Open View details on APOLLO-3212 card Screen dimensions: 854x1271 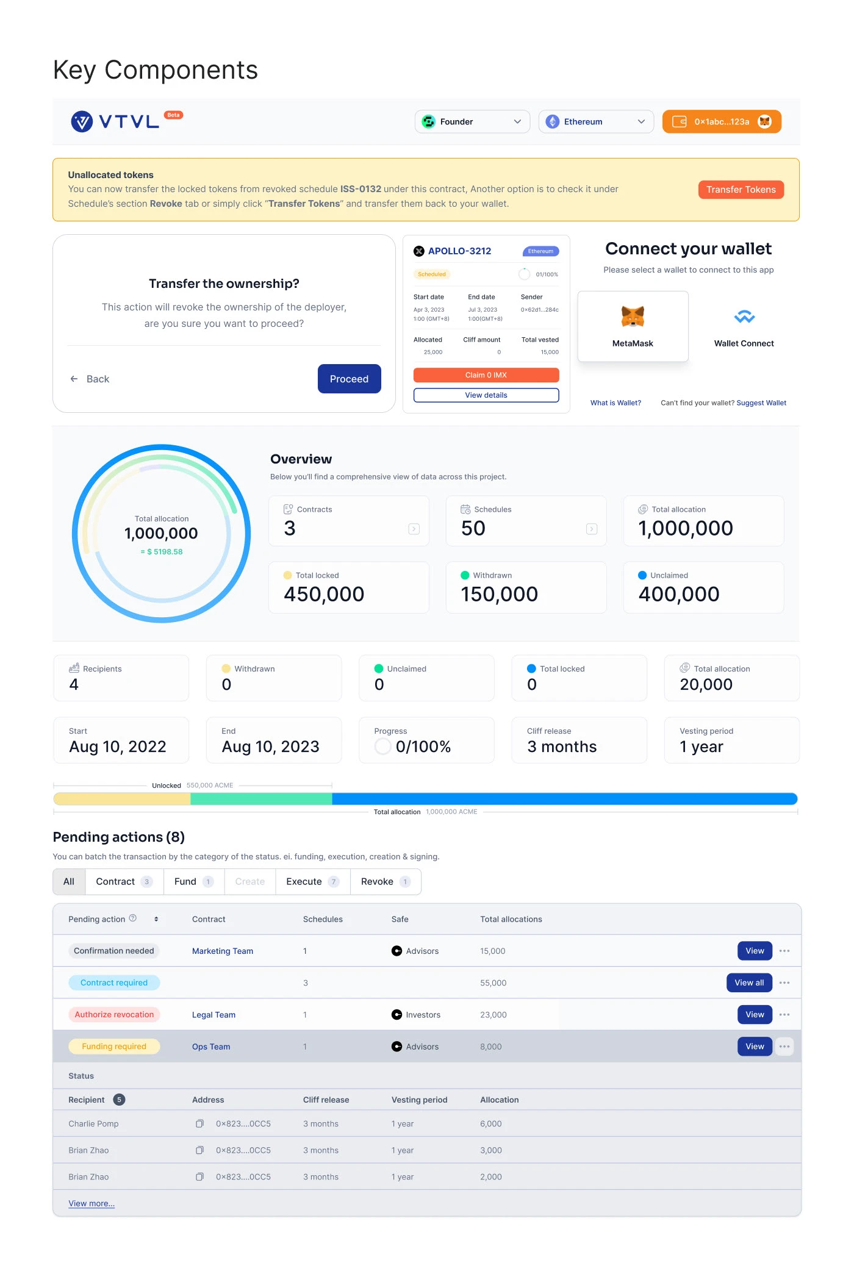(x=486, y=395)
